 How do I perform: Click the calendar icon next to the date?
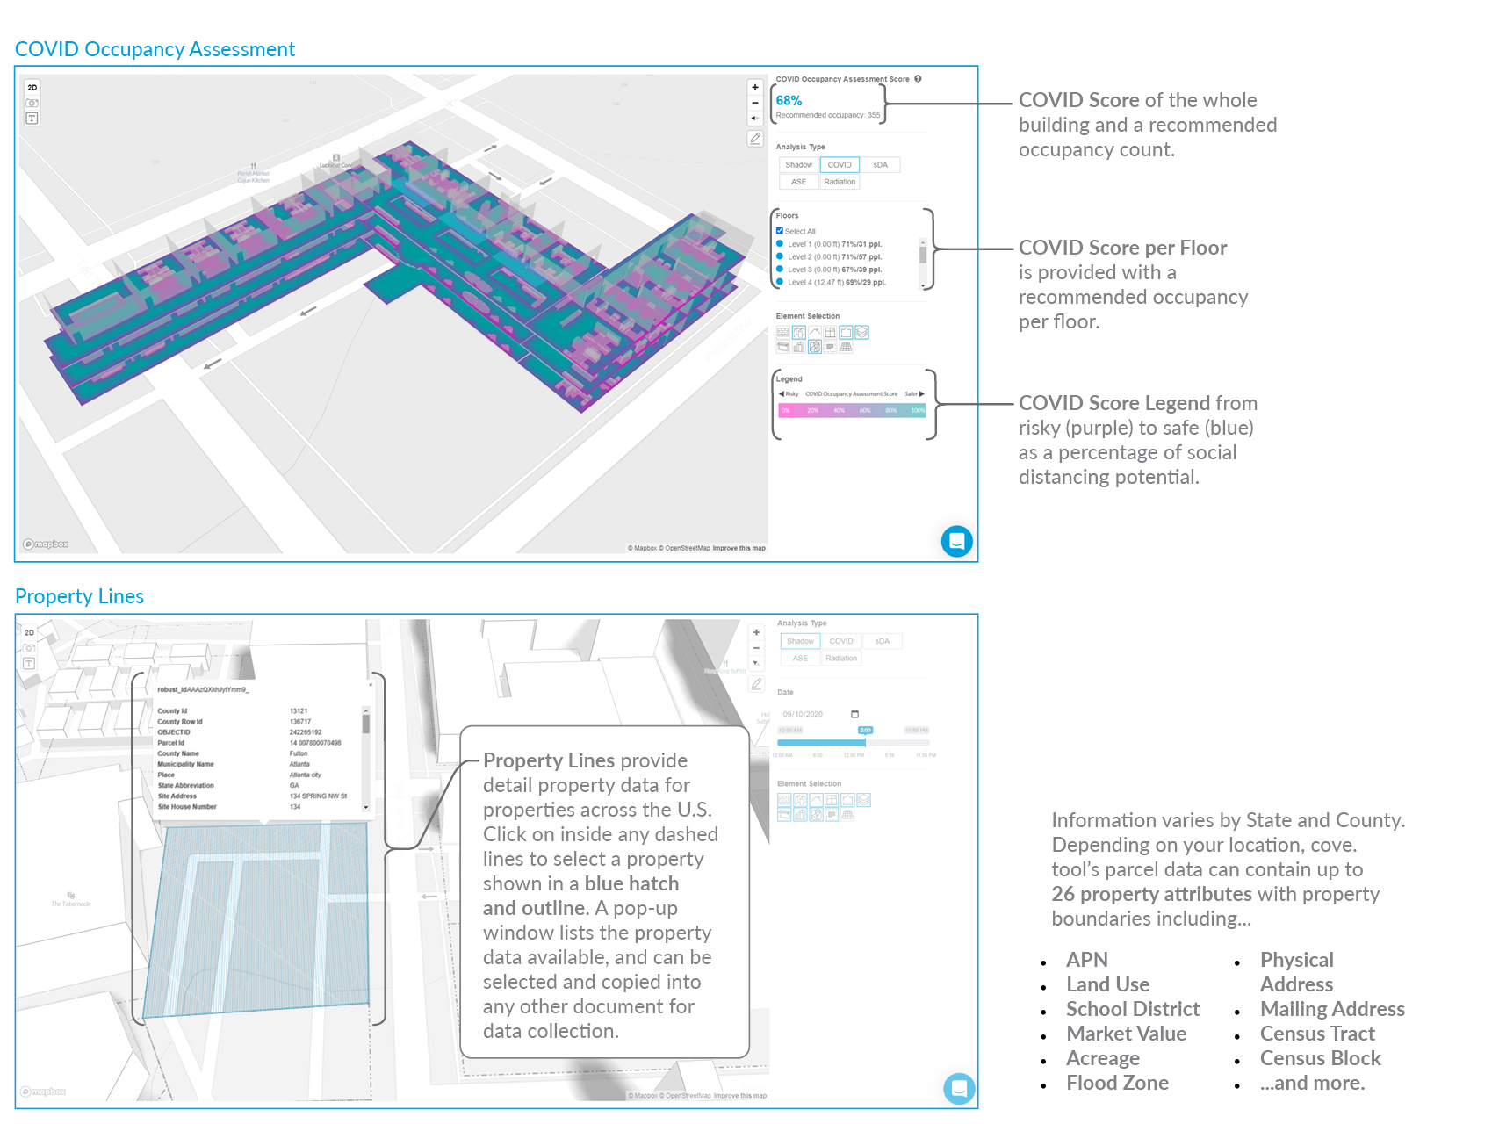[854, 714]
